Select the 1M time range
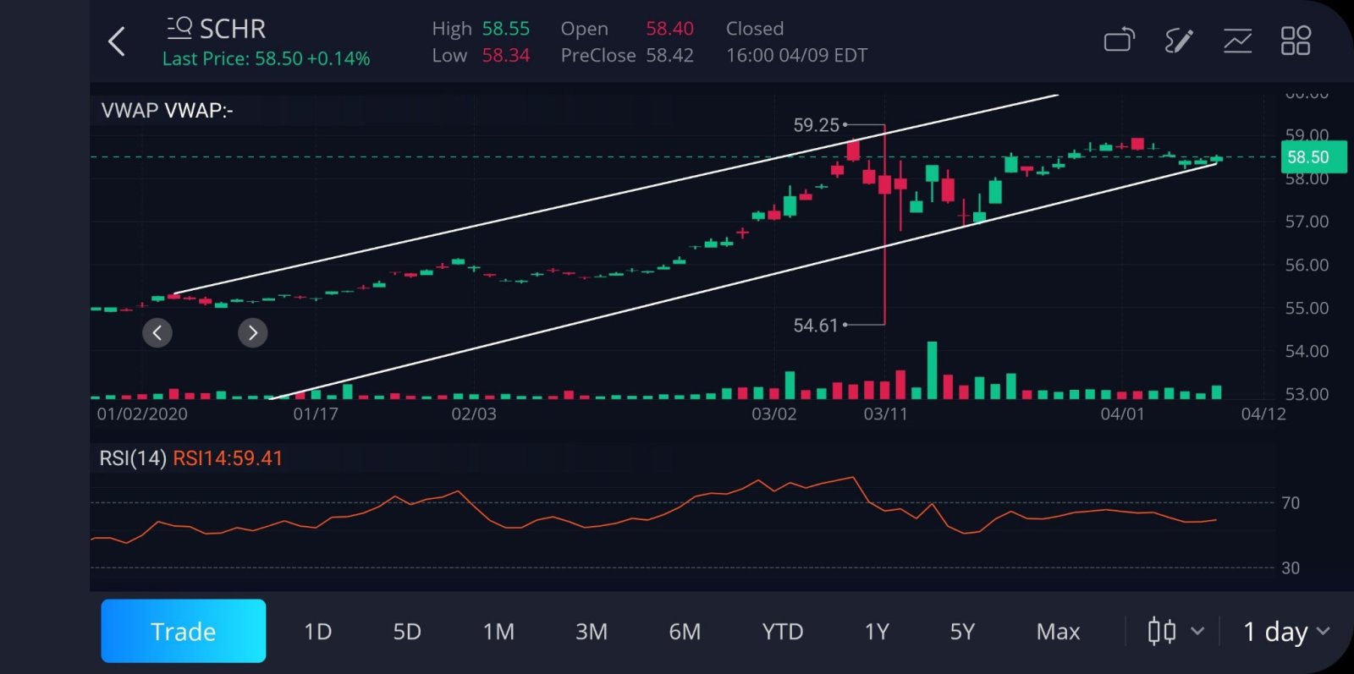 click(498, 632)
